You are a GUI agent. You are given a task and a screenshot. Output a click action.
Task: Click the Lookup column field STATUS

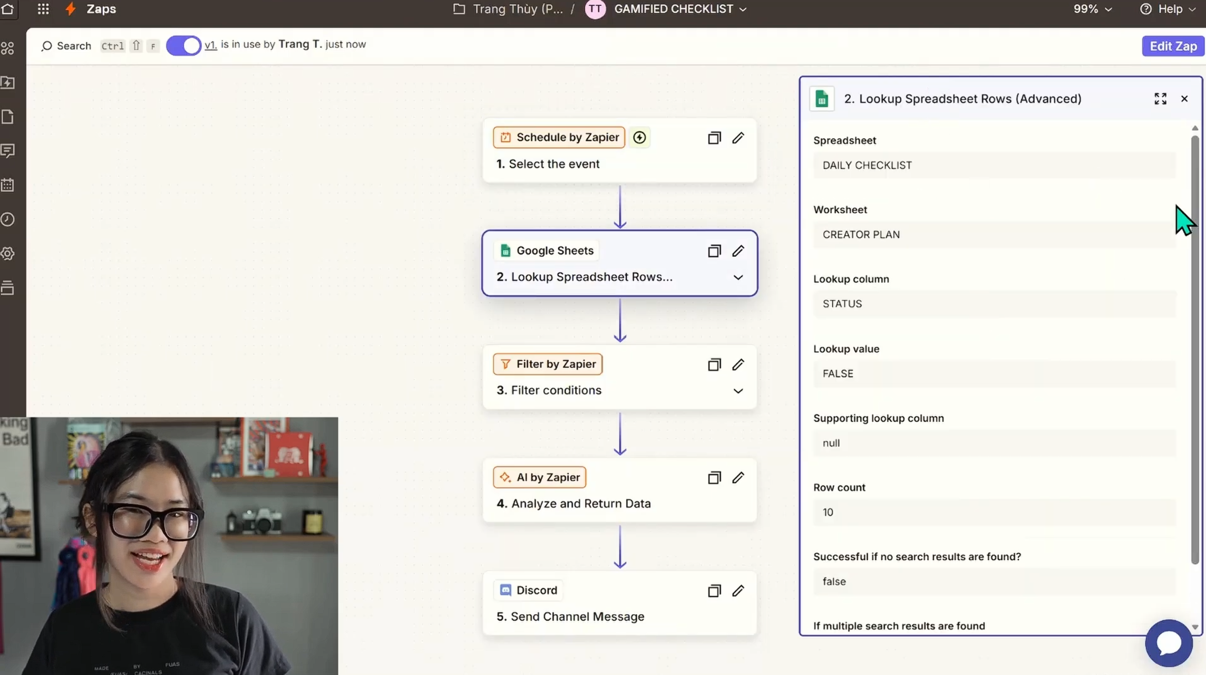[x=994, y=304]
